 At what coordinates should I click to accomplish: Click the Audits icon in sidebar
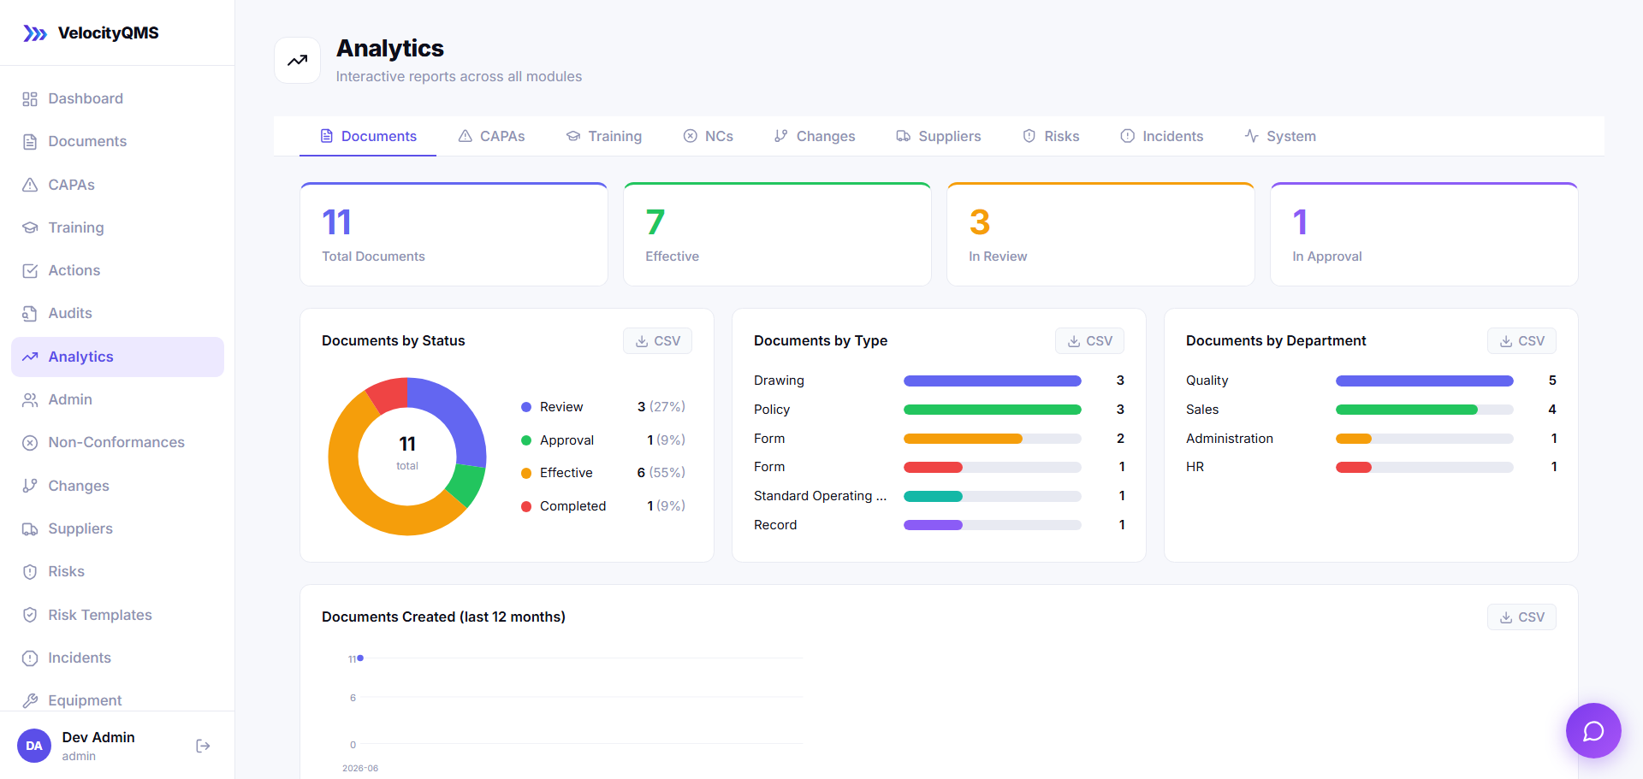point(30,313)
